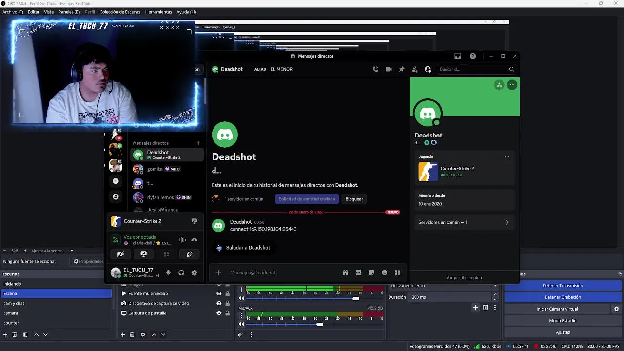Image resolution: width=624 pixels, height=351 pixels.
Task: Open OBS source properties gear below sources list
Action: click(x=143, y=335)
